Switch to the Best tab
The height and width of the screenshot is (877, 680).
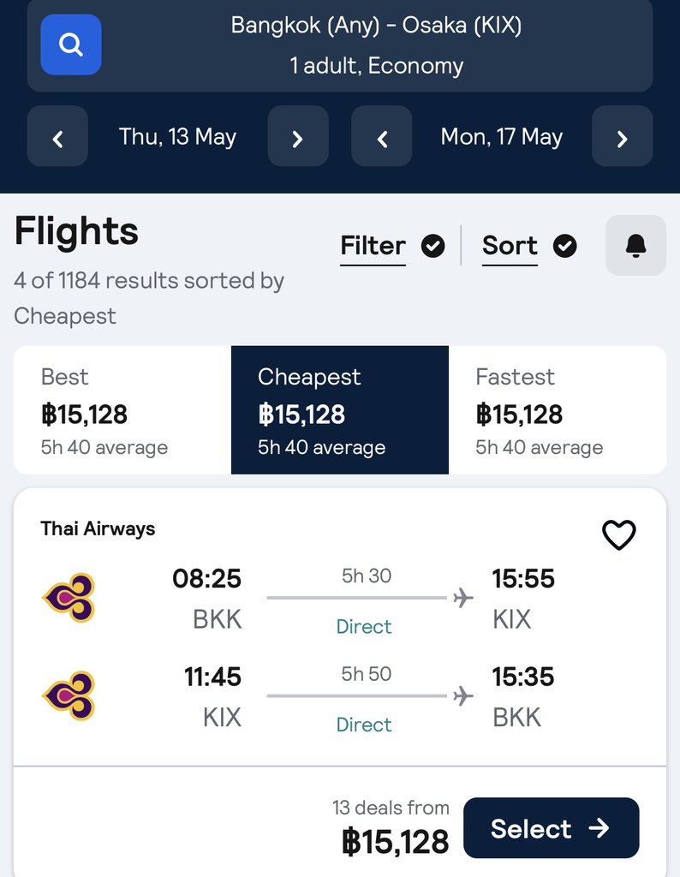122,410
